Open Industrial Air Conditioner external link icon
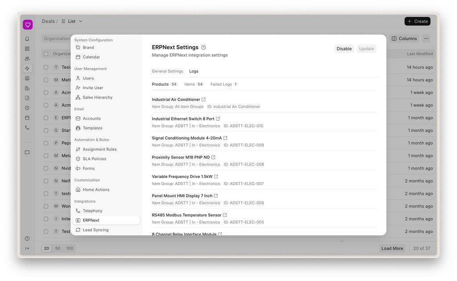The image size is (457, 281). [x=204, y=99]
